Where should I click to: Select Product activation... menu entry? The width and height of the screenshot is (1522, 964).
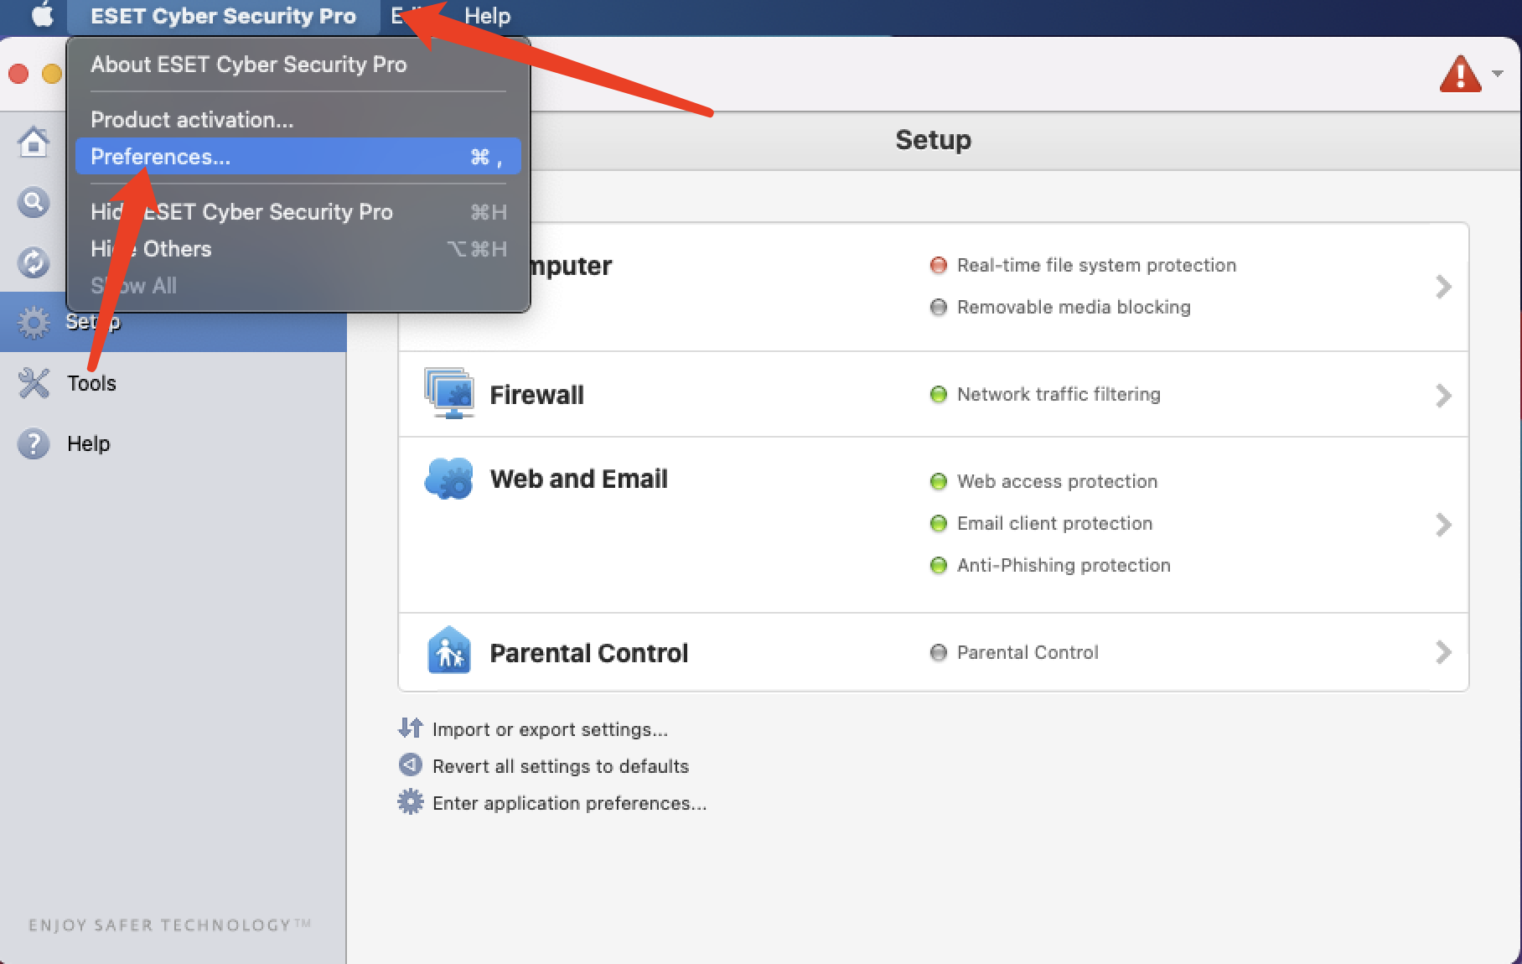(x=192, y=120)
